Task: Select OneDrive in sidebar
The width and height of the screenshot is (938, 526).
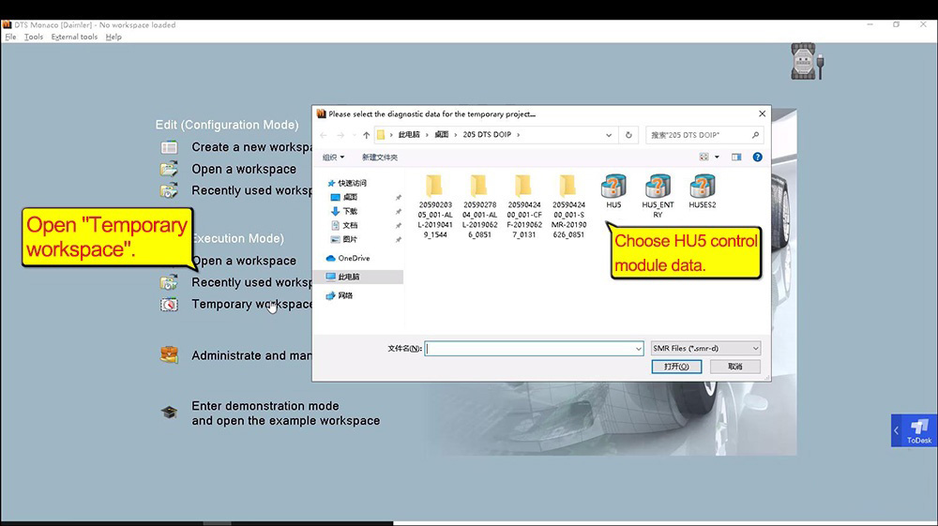Action: pos(353,258)
